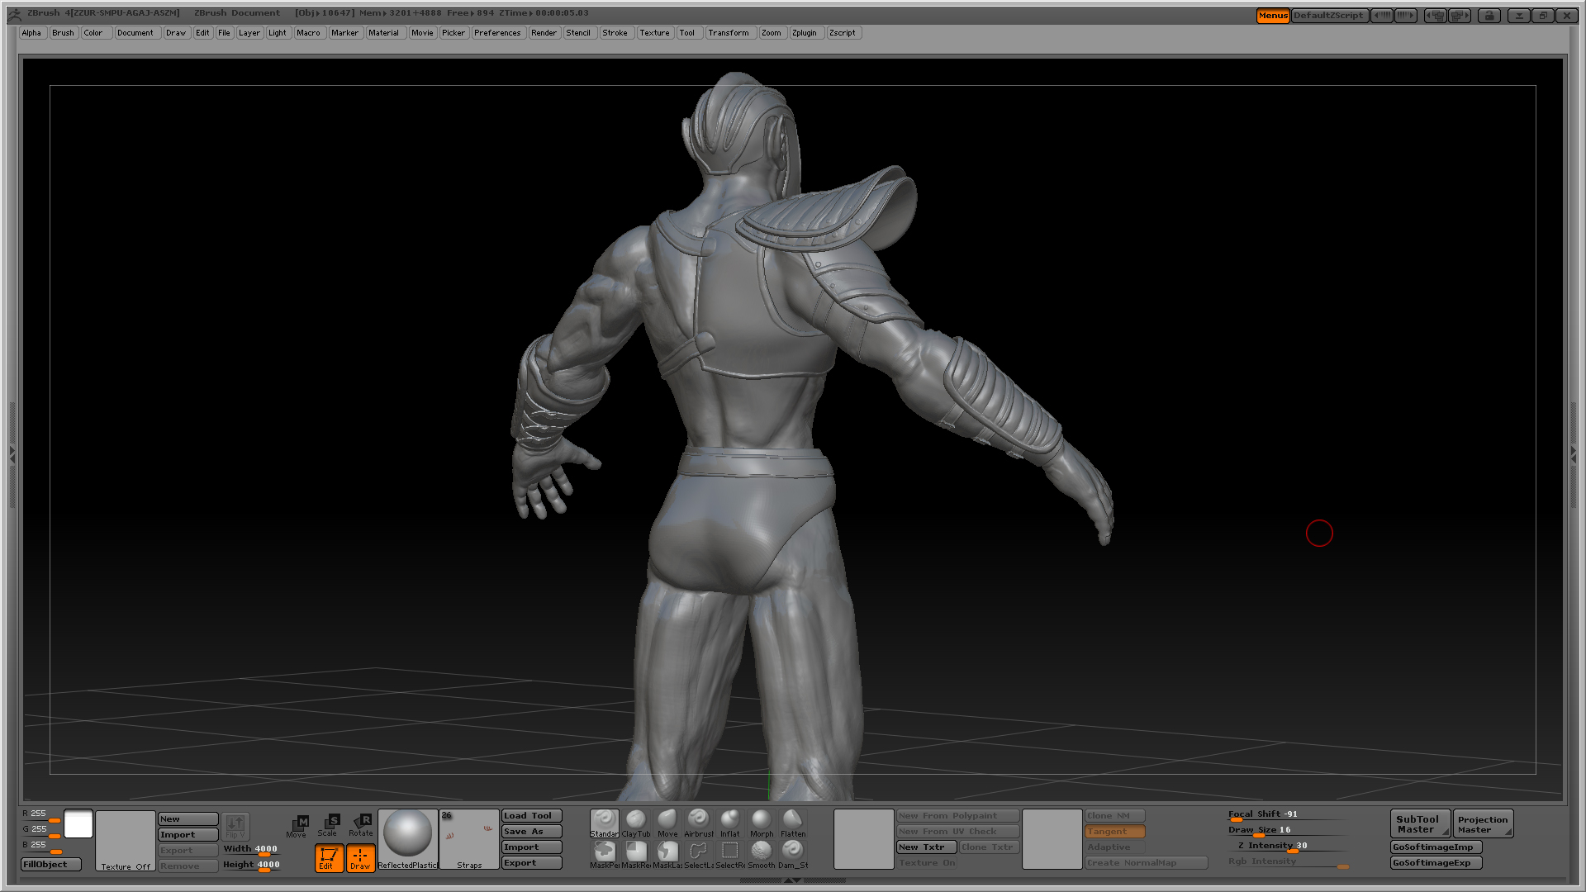
Task: Click the Load Tool button
Action: (x=532, y=816)
